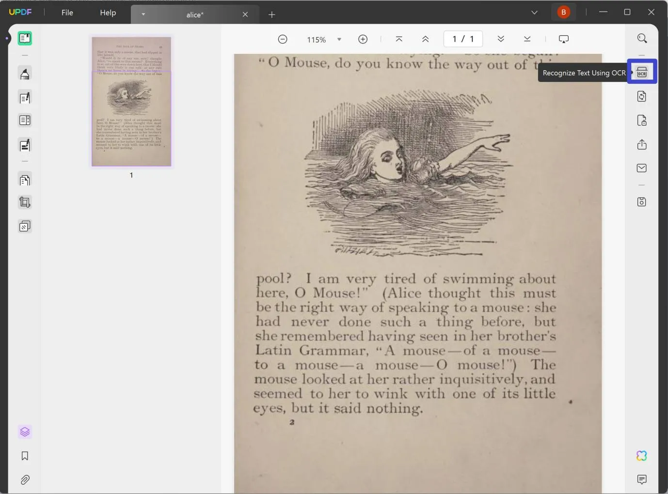Open the Attachments paperclip panel
668x494 pixels.
[x=25, y=479]
